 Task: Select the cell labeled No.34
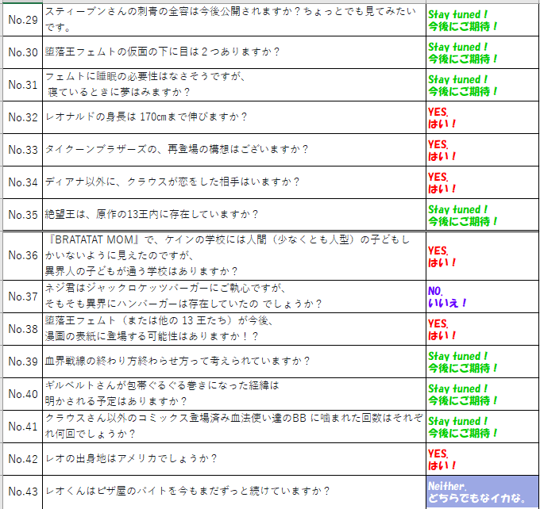pyautogui.click(x=23, y=182)
